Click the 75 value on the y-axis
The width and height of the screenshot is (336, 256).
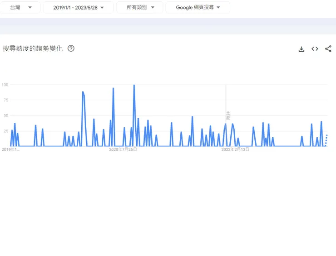pyautogui.click(x=6, y=100)
